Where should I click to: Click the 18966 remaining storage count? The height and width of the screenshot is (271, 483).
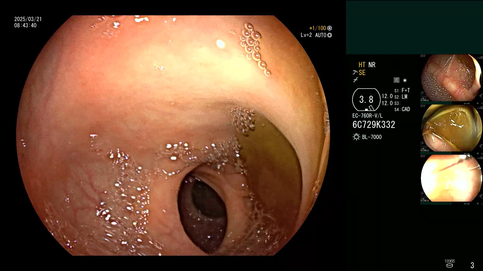(450, 261)
